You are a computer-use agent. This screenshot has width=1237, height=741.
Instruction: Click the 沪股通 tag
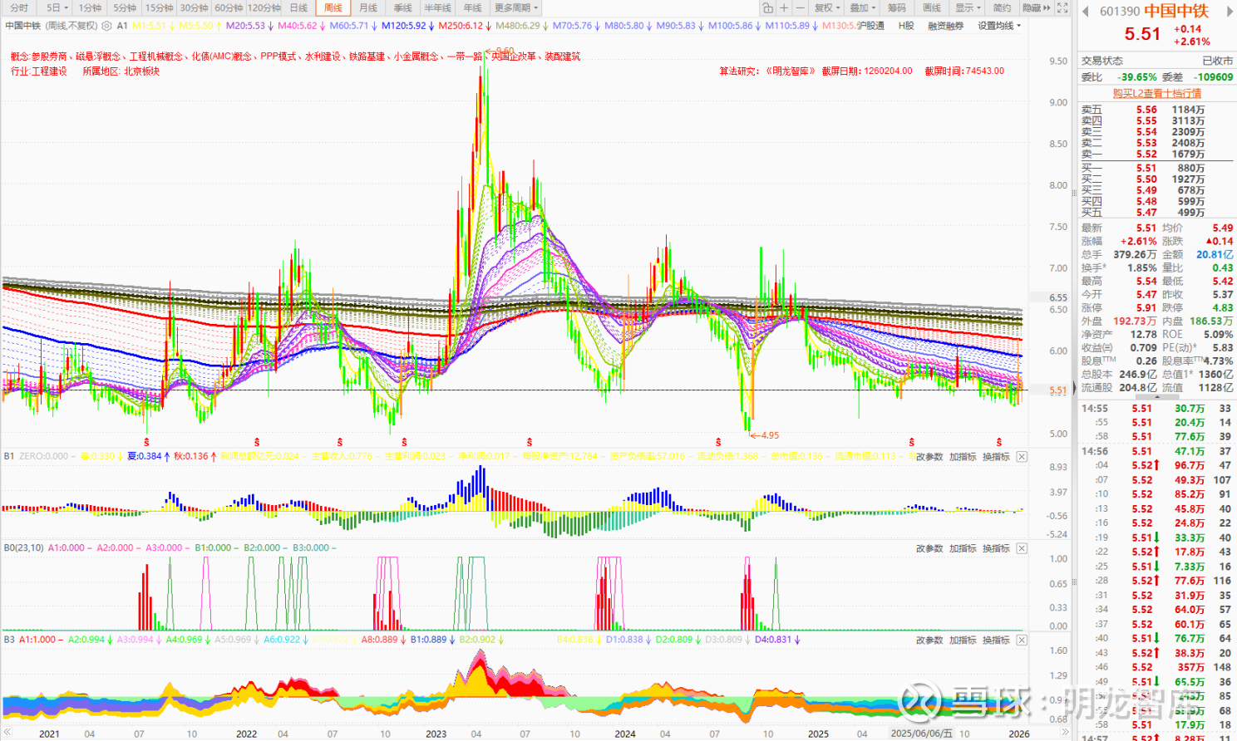870,26
